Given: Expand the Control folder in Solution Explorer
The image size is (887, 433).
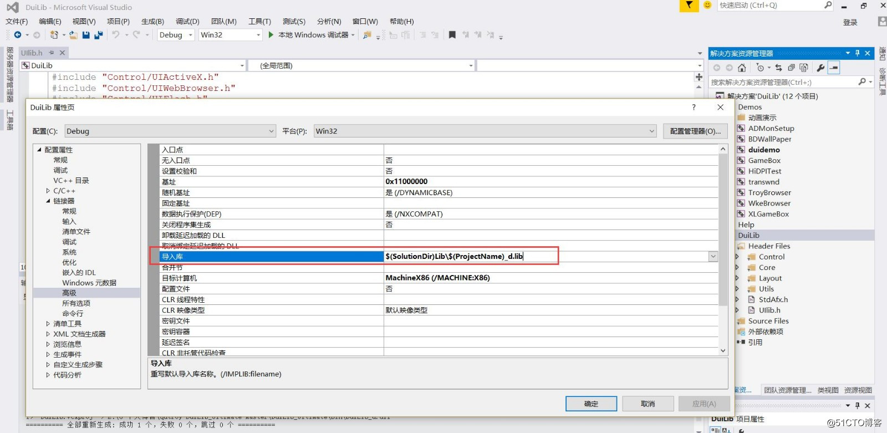Looking at the screenshot, I should [x=737, y=257].
